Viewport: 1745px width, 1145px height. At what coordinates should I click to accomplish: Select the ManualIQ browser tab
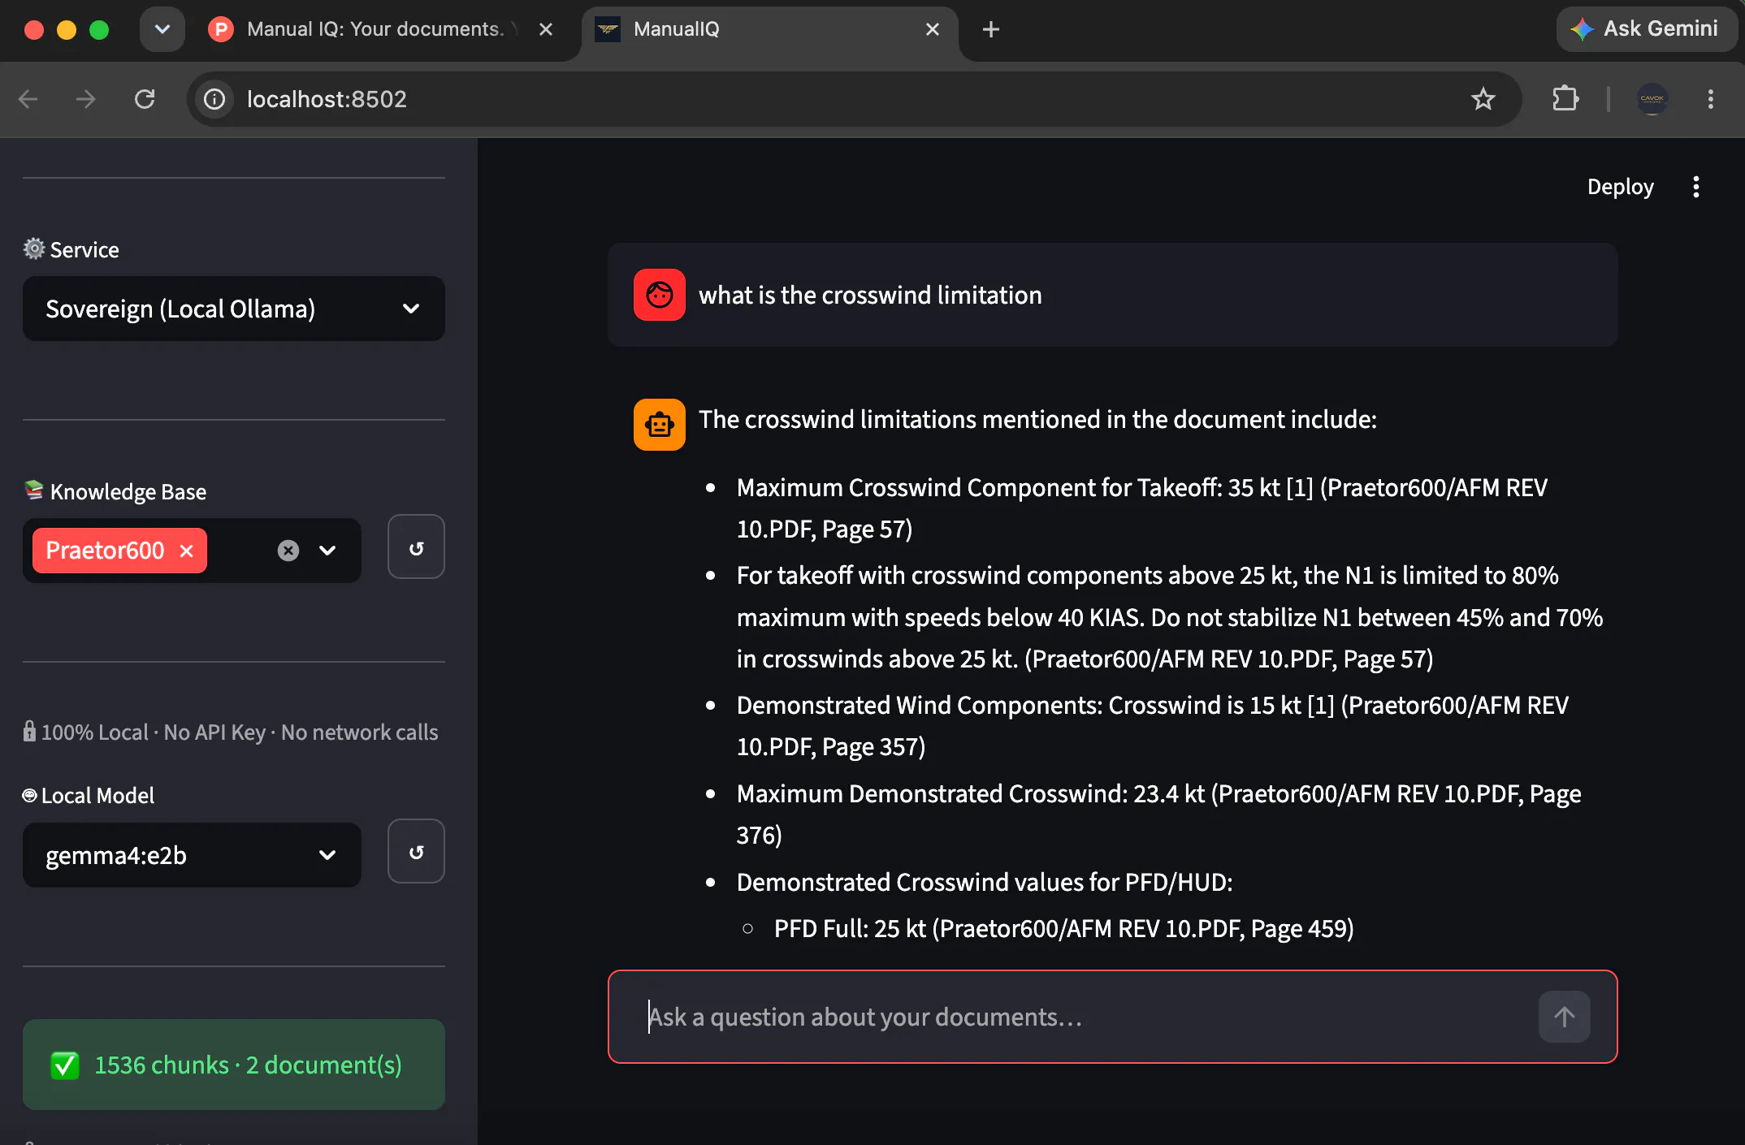[x=769, y=30]
